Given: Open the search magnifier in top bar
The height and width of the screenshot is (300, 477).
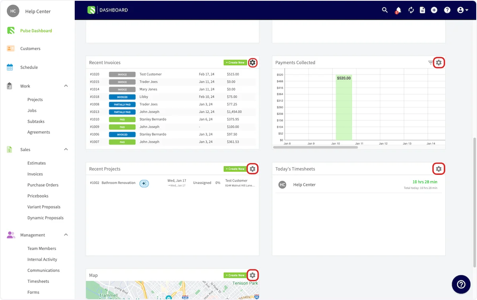Looking at the screenshot, I should coord(385,10).
